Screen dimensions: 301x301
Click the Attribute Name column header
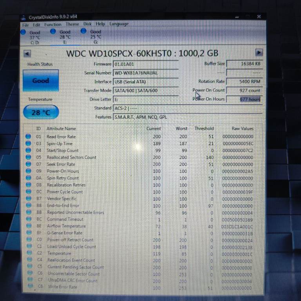61,129
